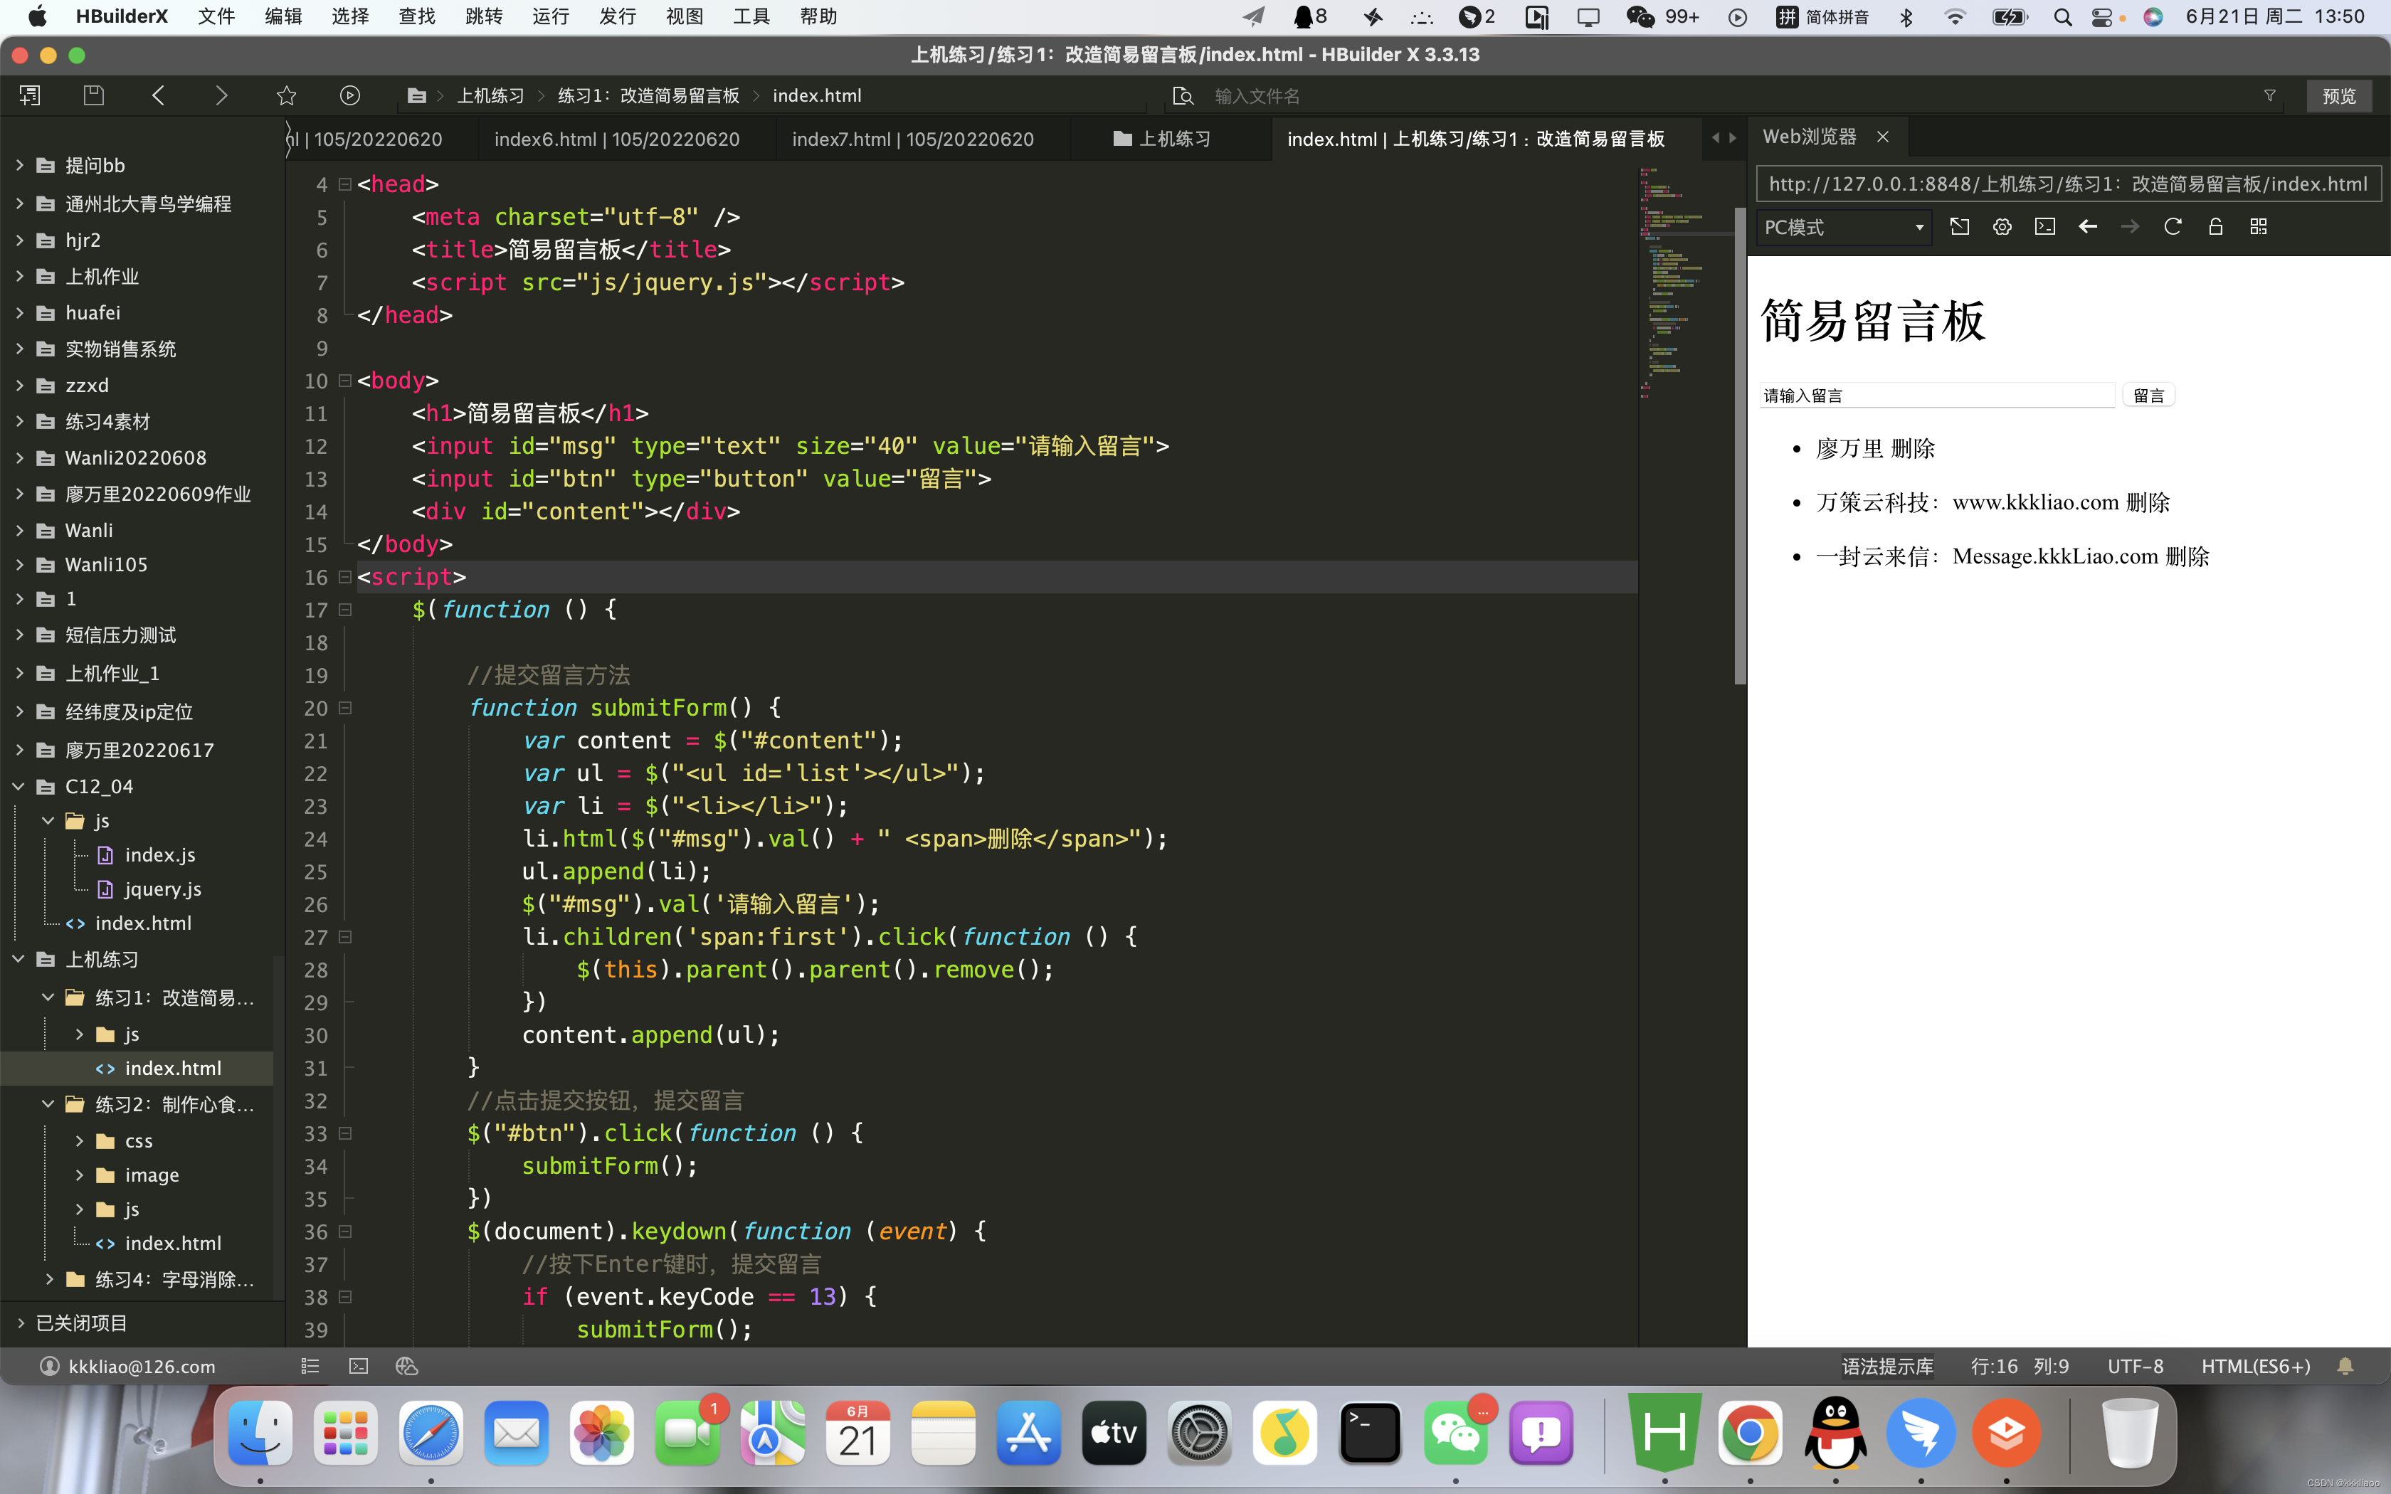Open the terminal icon in browser toolbar
Viewport: 2391px width, 1494px height.
(2044, 226)
